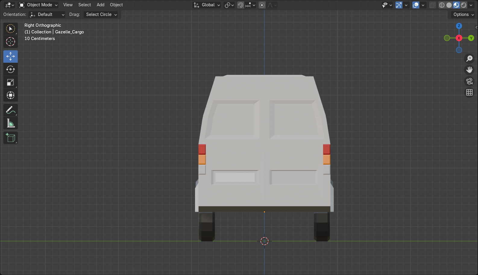Open the transform pivot point dropdown
Viewport: 478px width, 275px height.
click(229, 5)
